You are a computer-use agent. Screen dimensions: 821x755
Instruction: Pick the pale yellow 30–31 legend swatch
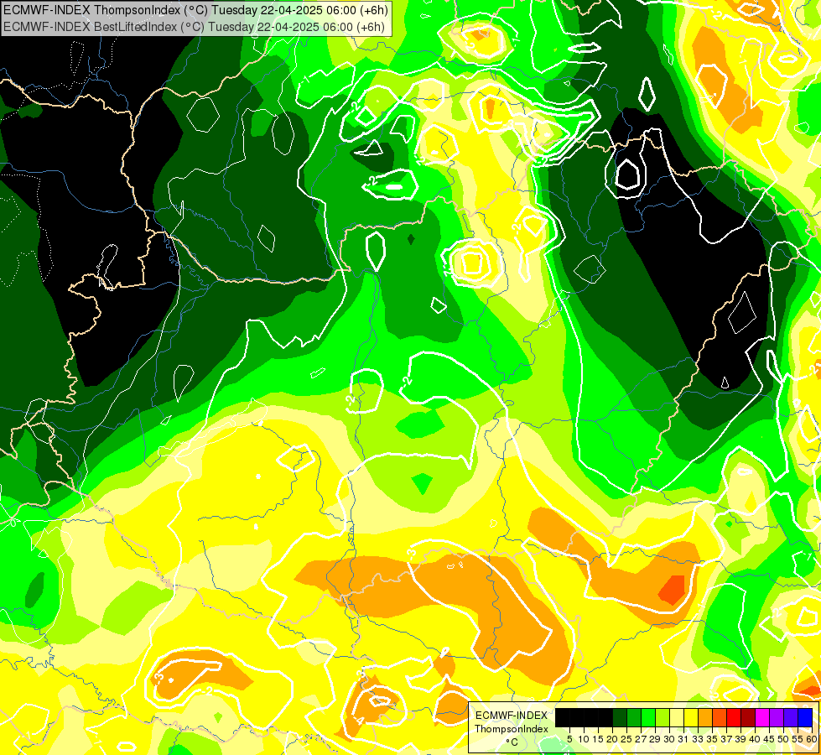[677, 718]
